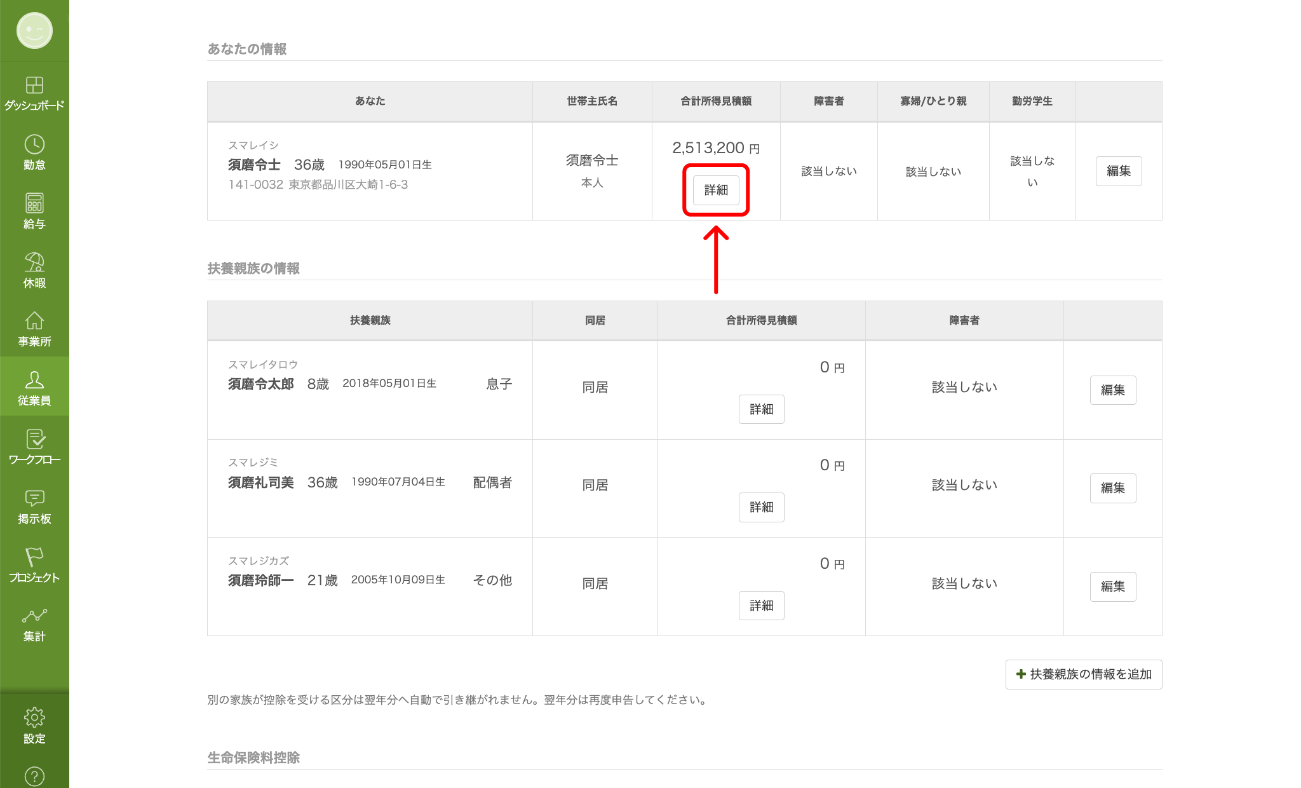This screenshot has height=788, width=1301.
Task: Click the address 東京都品川区大崎1-6-3
Action: click(x=348, y=184)
